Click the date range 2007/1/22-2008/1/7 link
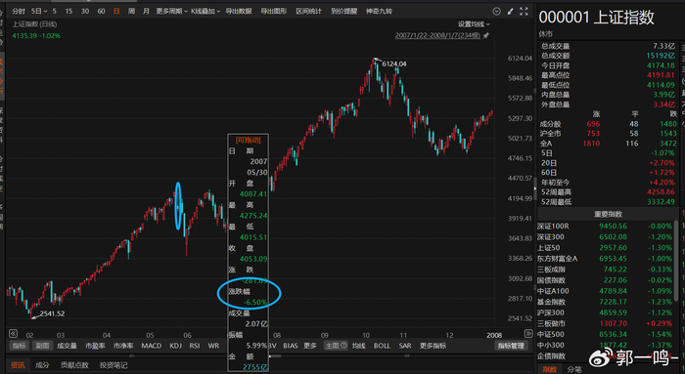The height and width of the screenshot is (374, 685). tap(437, 36)
